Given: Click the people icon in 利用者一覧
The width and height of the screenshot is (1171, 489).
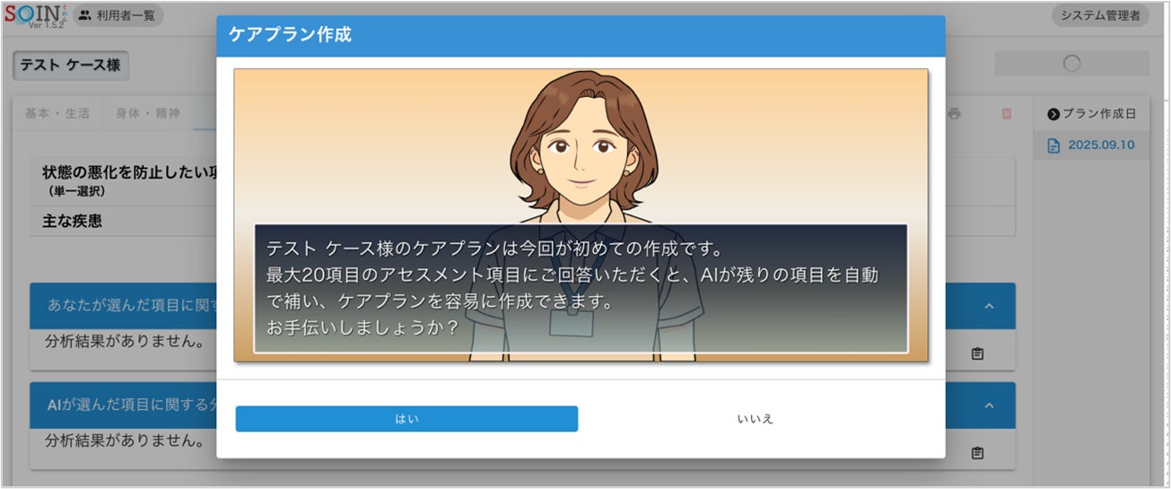Looking at the screenshot, I should (85, 15).
